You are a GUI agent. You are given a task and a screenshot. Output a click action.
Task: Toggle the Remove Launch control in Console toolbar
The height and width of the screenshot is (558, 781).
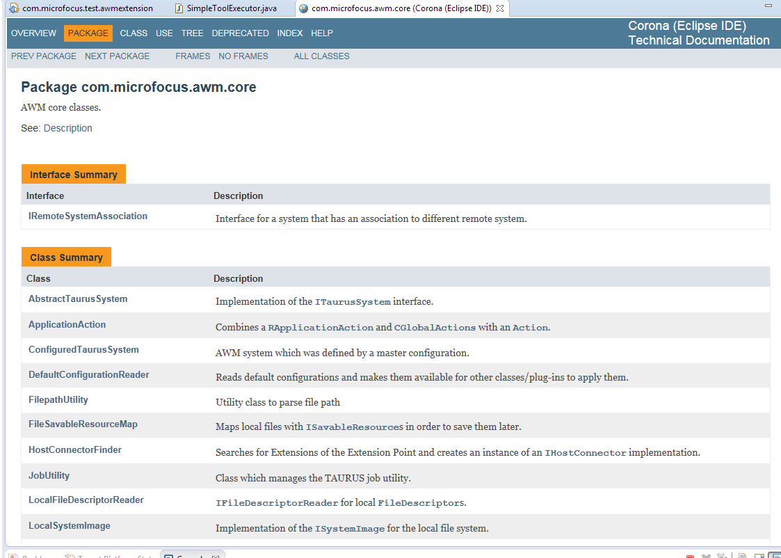click(x=706, y=554)
